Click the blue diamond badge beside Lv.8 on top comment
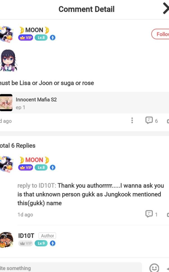Viewport: 169px width, 272px height. pyautogui.click(x=53, y=38)
